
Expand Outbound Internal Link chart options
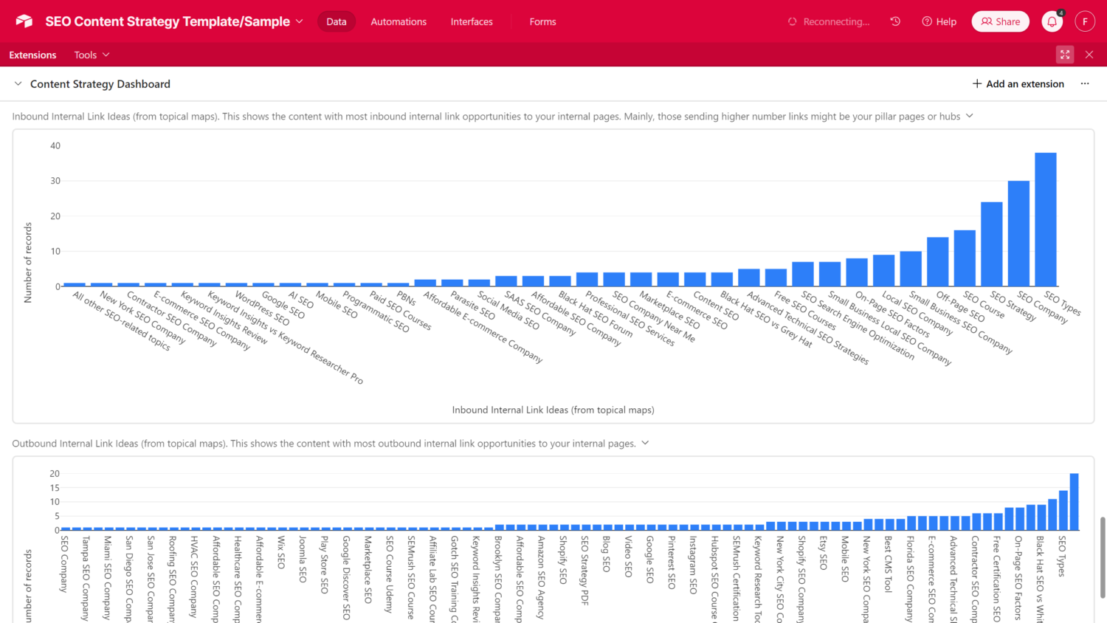(x=645, y=443)
